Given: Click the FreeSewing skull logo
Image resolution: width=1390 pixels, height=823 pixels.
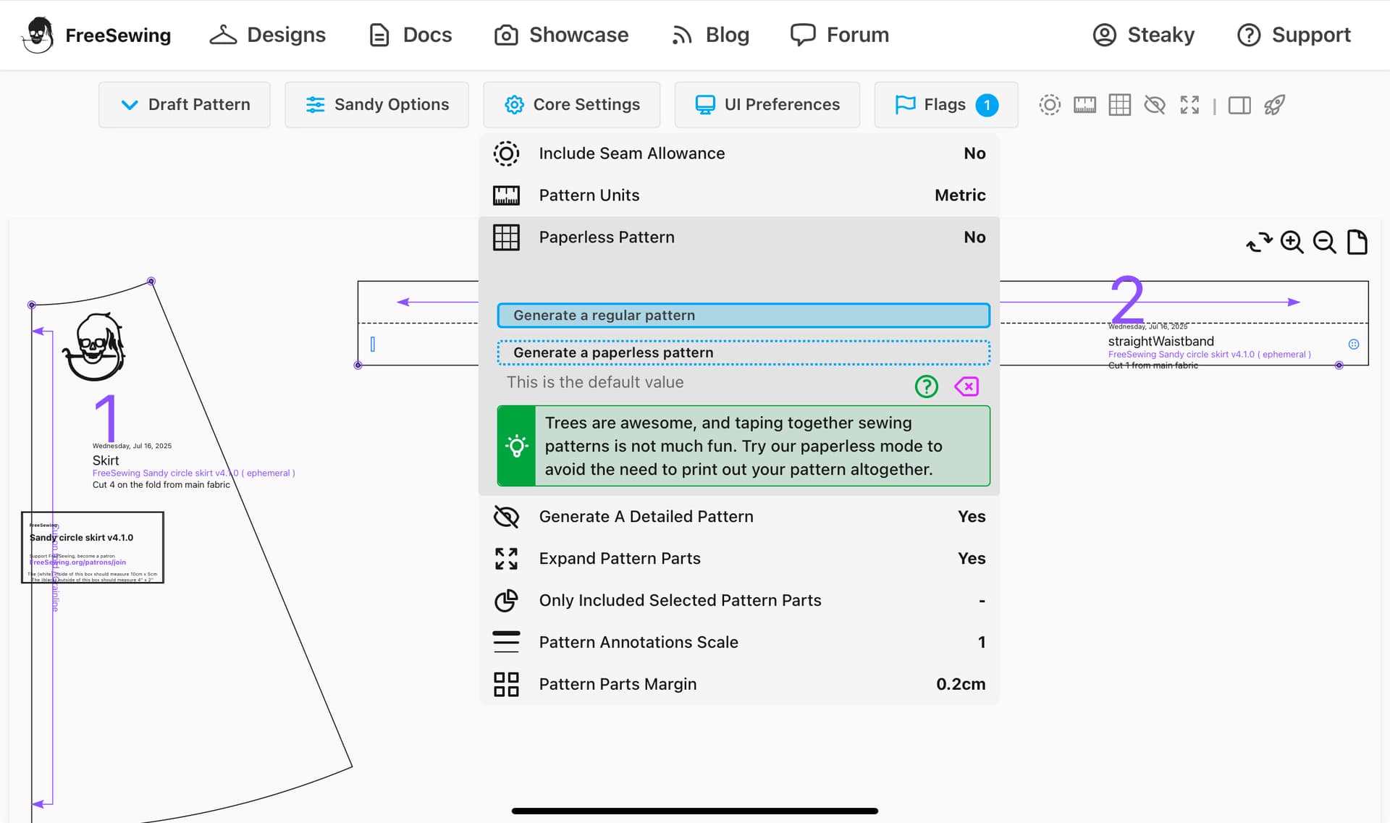Looking at the screenshot, I should 38,35.
